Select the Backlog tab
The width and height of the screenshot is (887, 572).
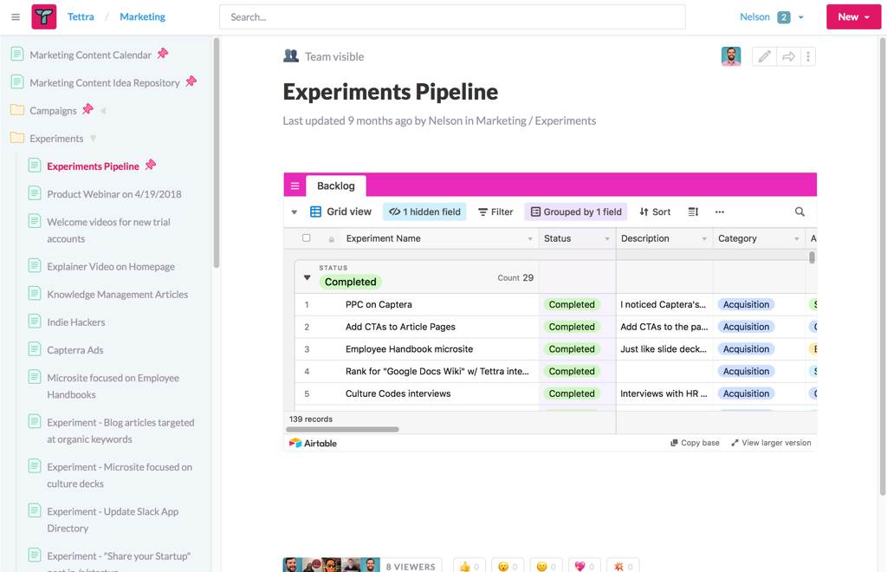[x=336, y=186]
